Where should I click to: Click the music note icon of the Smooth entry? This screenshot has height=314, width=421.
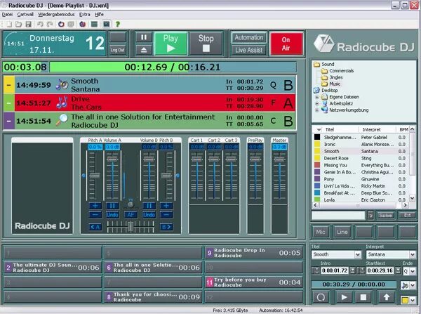point(62,84)
